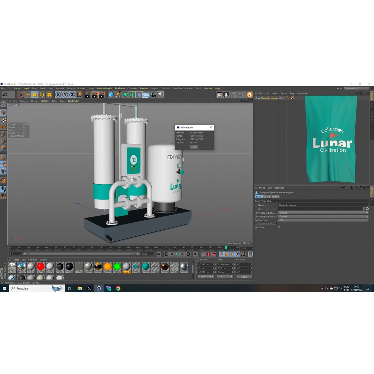The height and width of the screenshot is (374, 374).
Task: Click the Floor grid object icon
Action: coord(146,95)
